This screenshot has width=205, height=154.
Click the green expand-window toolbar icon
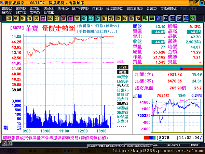point(152,18)
